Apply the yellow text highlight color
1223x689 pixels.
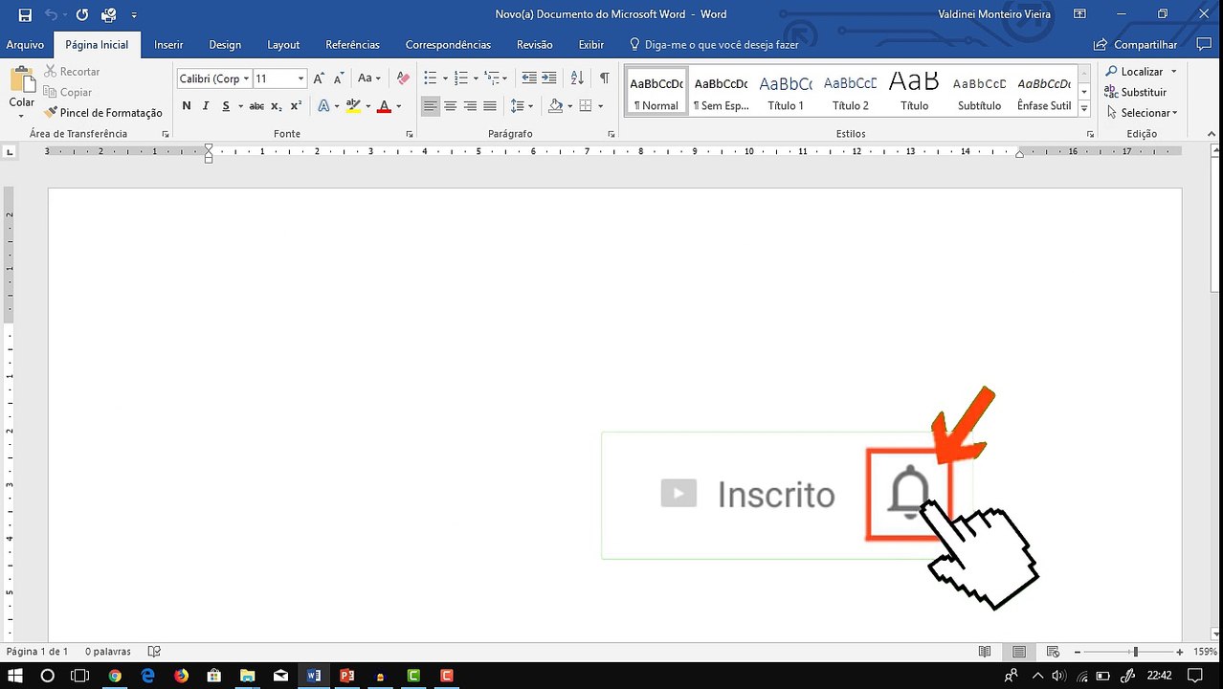(x=353, y=106)
